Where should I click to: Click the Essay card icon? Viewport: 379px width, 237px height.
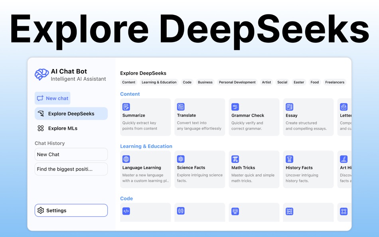[289, 107]
